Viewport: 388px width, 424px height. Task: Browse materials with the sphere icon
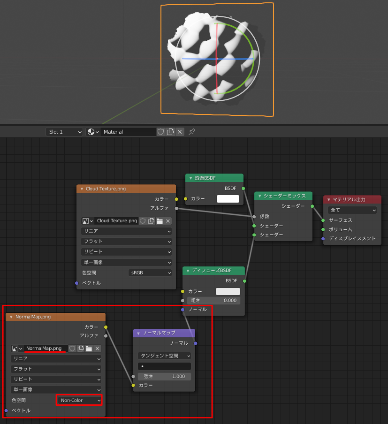tap(93, 132)
